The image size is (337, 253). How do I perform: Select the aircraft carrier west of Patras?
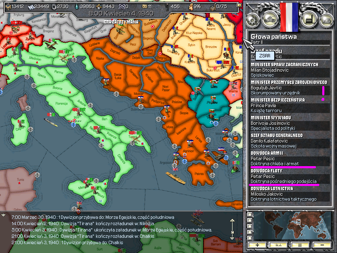175,178
